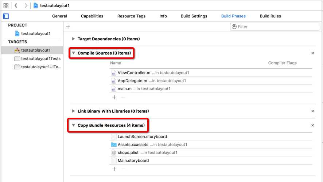Viewport: 323px width, 182px height.
Task: Switch to Resource Tags tab
Action: pos(132,16)
